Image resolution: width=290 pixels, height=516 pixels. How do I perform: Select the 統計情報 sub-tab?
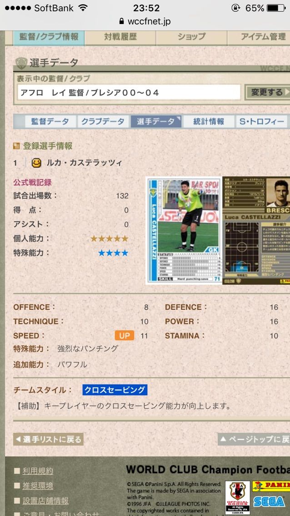[208, 121]
